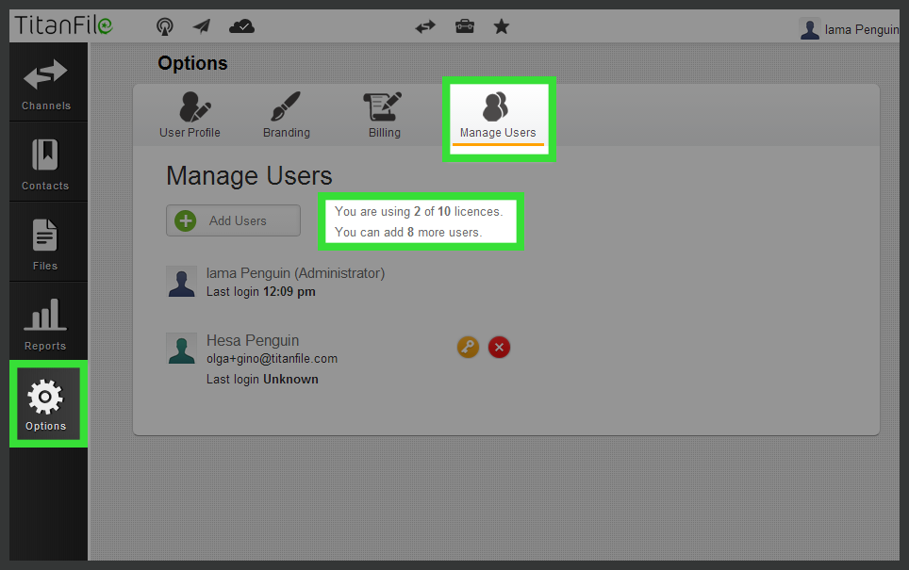Image resolution: width=909 pixels, height=570 pixels.
Task: Switch to the User Profile tab
Action: point(190,113)
